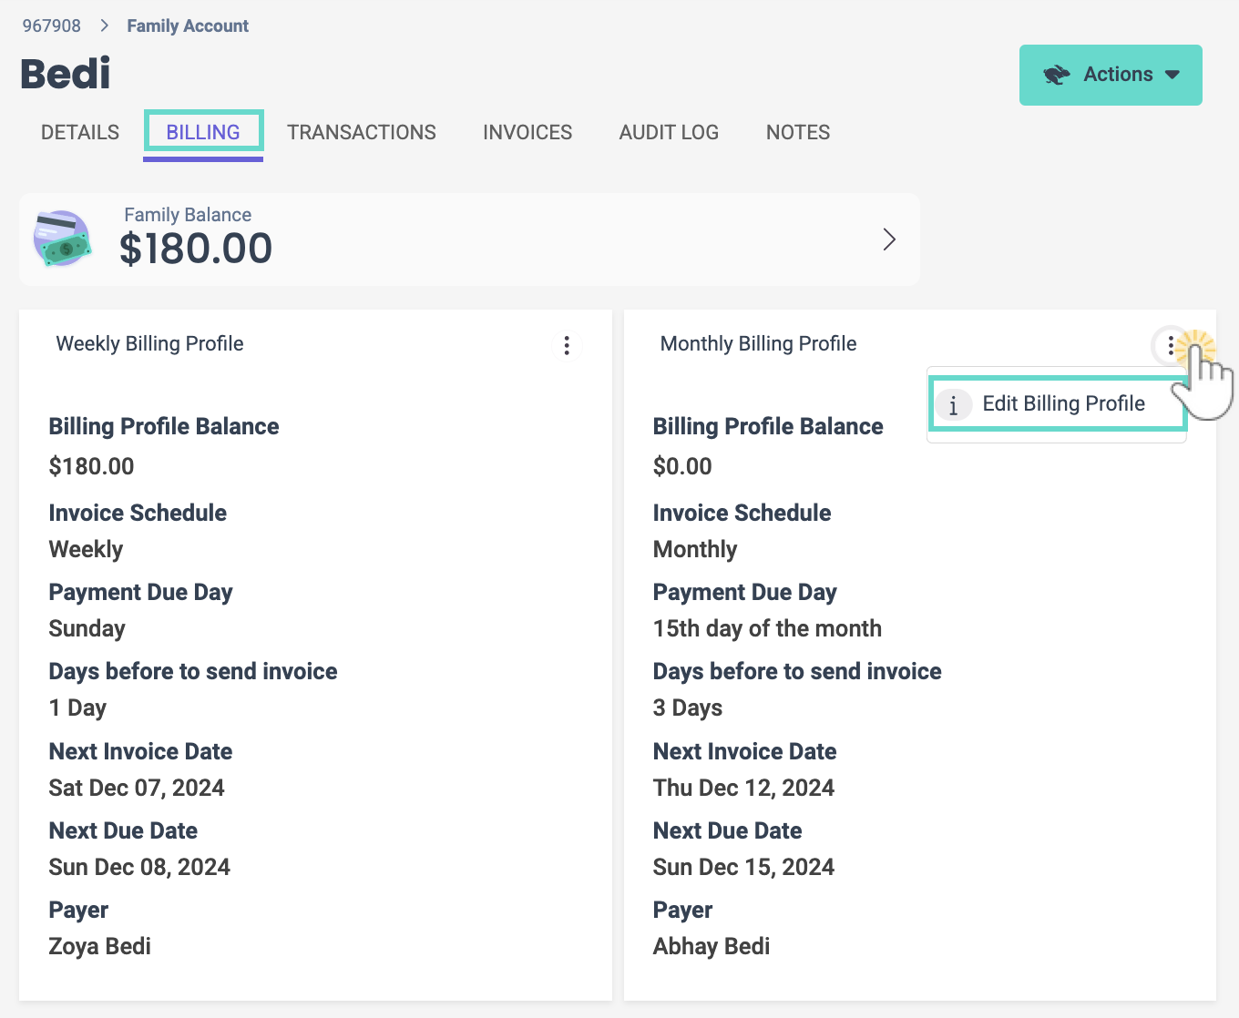Click the $180.00 Family Balance amount
The image size is (1239, 1018).
click(196, 249)
